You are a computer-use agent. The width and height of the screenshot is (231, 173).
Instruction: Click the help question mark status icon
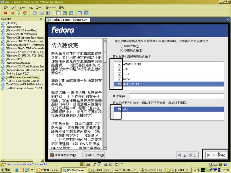coord(117,164)
